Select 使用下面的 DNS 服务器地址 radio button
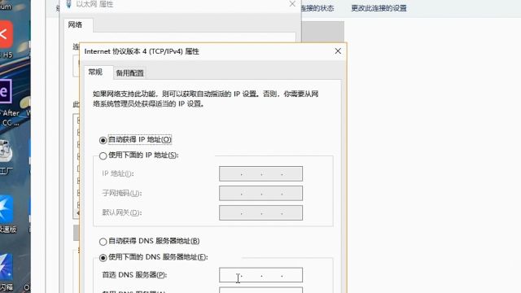 coord(103,257)
